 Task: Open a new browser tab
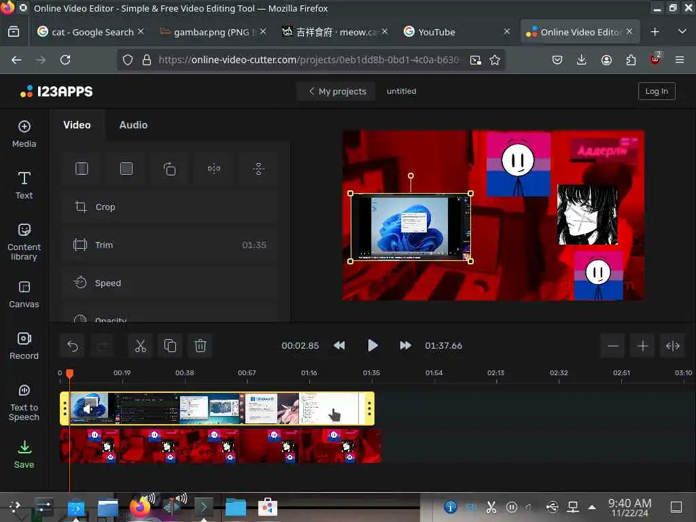click(x=655, y=32)
